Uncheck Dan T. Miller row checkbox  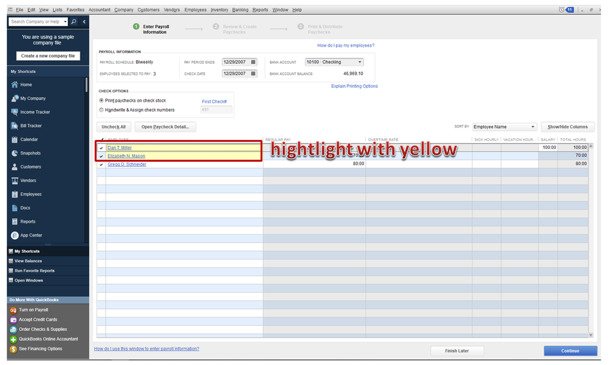(x=101, y=148)
